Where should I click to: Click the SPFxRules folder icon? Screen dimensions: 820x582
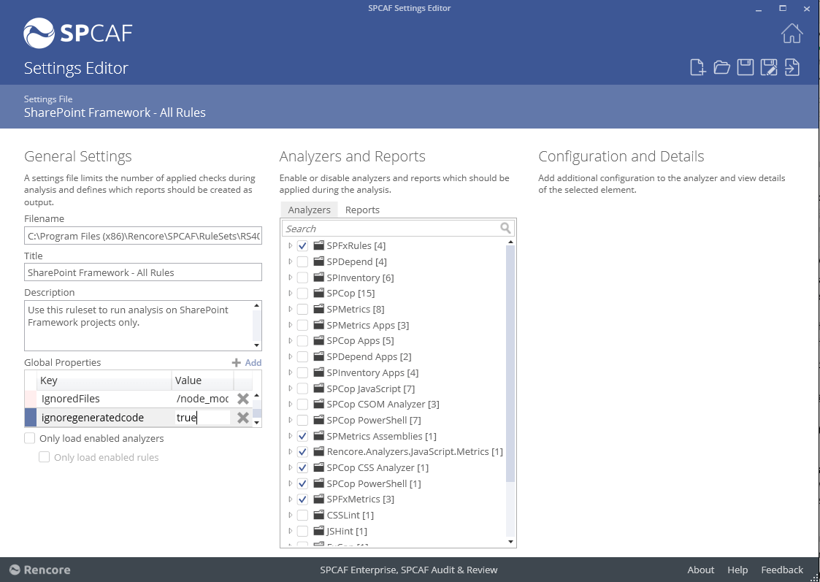pos(318,245)
